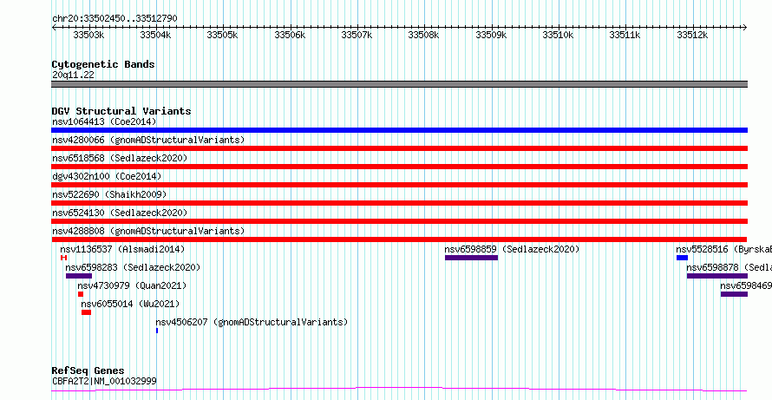Viewport: 772px width, 400px height.
Task: Click the nsv1136537 (Alsmadi2014) label
Action: [122, 249]
